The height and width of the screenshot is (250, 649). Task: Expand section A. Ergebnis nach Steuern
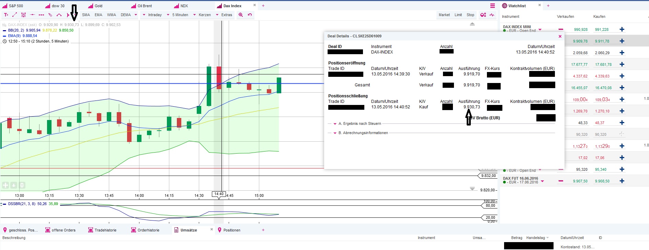tap(335, 124)
